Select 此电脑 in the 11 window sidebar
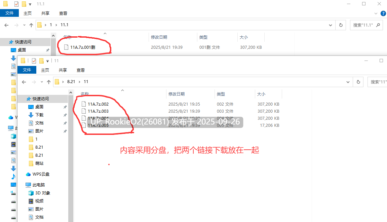 pos(39,185)
